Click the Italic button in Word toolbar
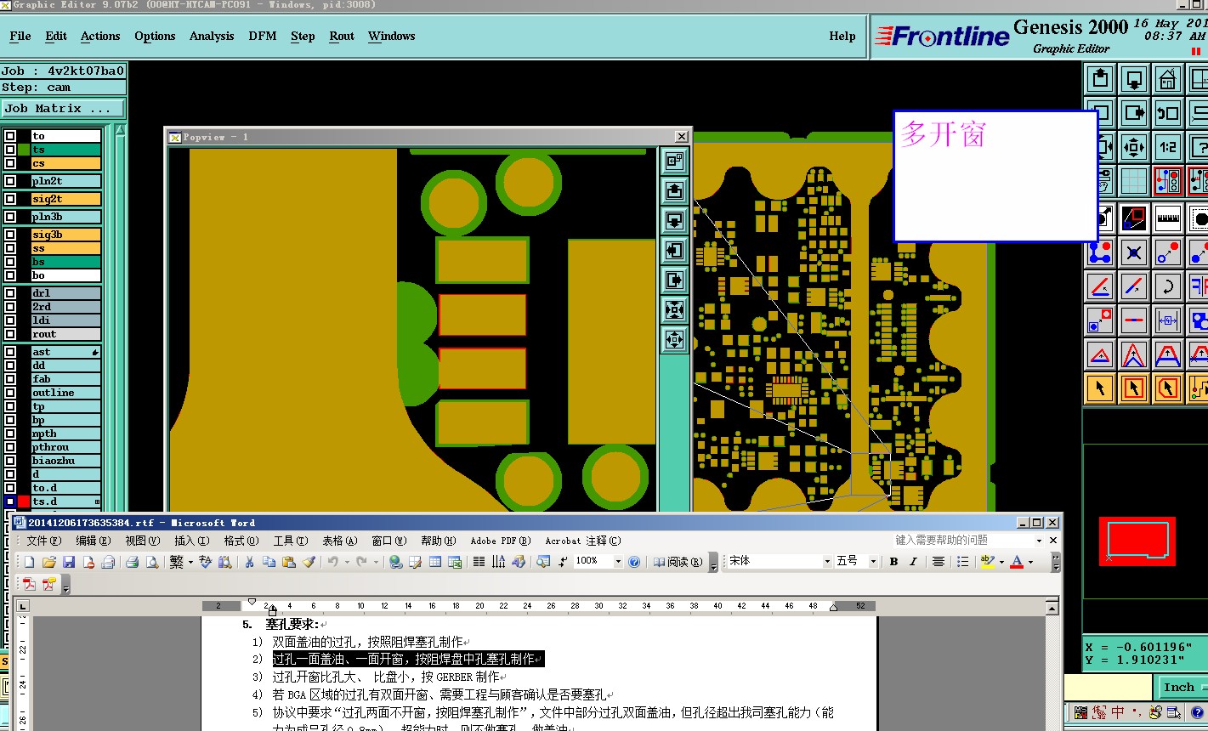Image resolution: width=1208 pixels, height=731 pixels. click(x=913, y=562)
